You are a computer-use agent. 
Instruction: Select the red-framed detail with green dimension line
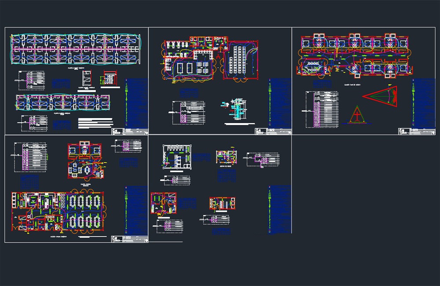point(109,78)
